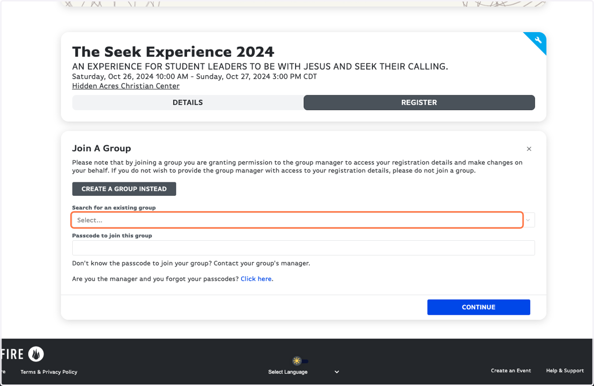594x386 pixels.
Task: Open the Select Language dropdown
Action: [303, 372]
